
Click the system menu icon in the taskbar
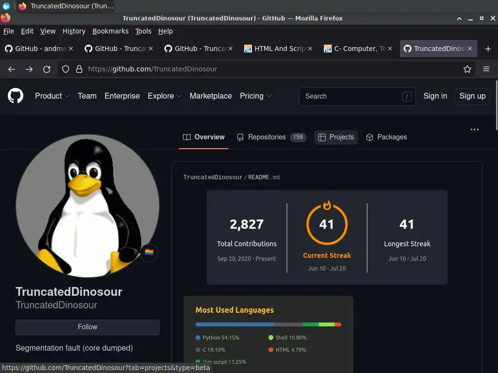[x=6, y=6]
